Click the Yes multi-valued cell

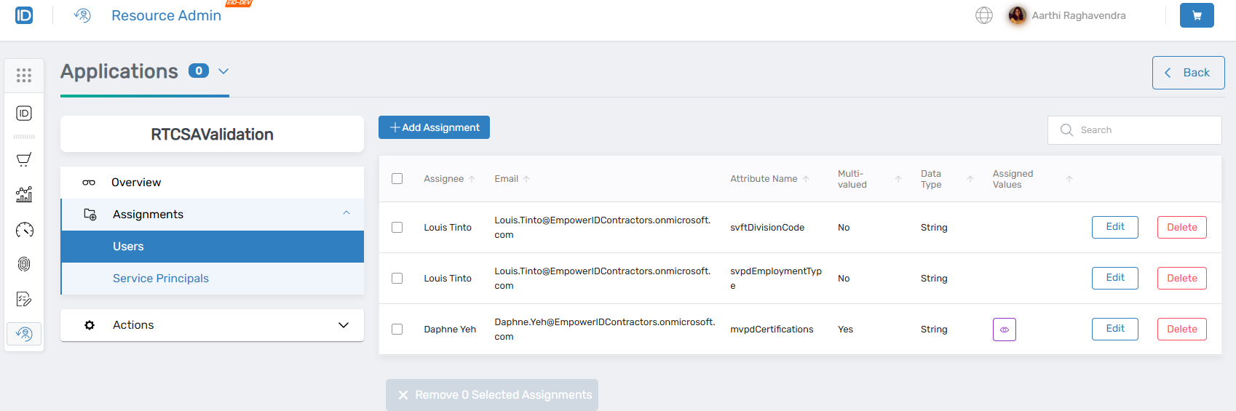845,330
